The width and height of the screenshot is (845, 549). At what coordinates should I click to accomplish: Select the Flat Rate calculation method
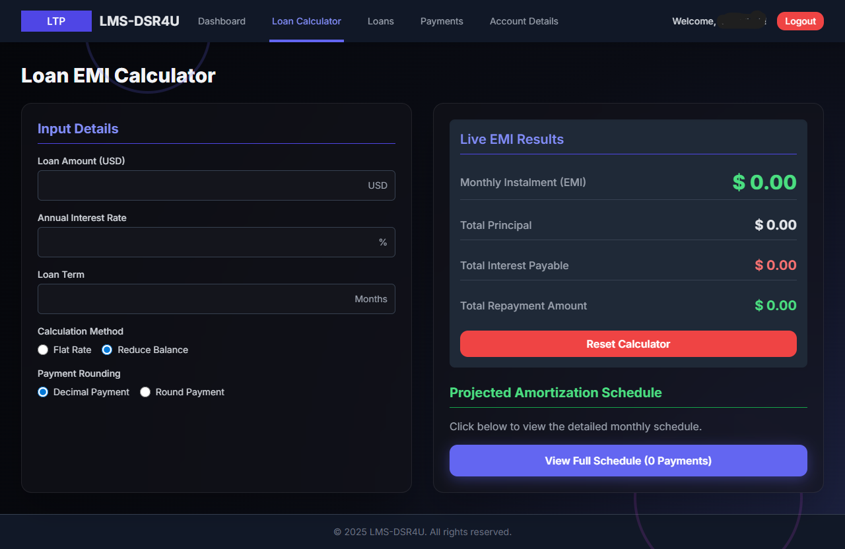(x=43, y=349)
